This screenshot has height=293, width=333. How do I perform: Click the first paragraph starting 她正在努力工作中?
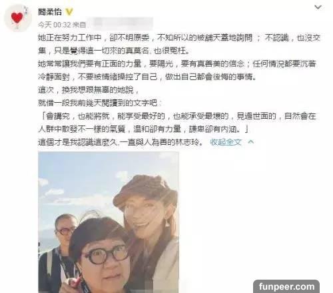179,44
